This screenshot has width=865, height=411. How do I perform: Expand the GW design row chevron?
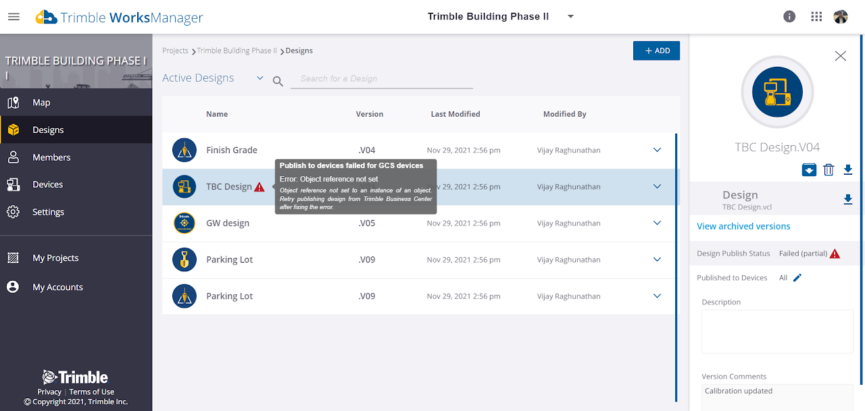coord(658,223)
